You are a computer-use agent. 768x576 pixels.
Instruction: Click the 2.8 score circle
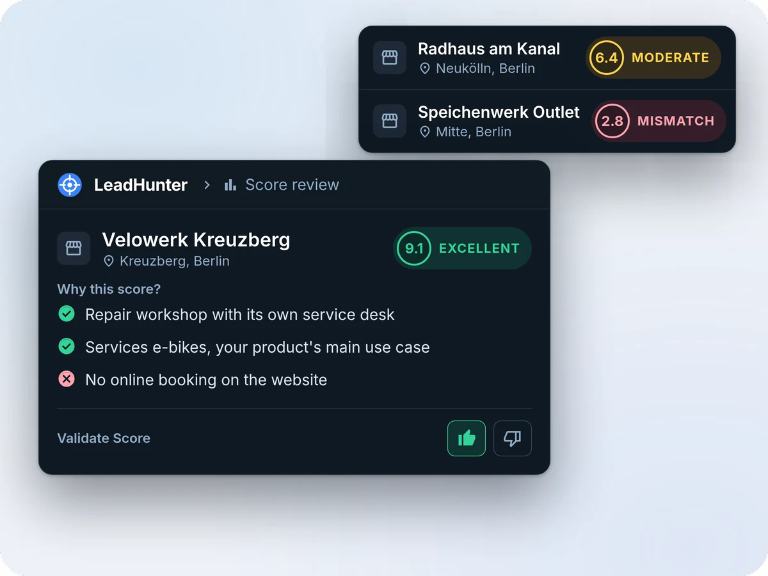[612, 121]
